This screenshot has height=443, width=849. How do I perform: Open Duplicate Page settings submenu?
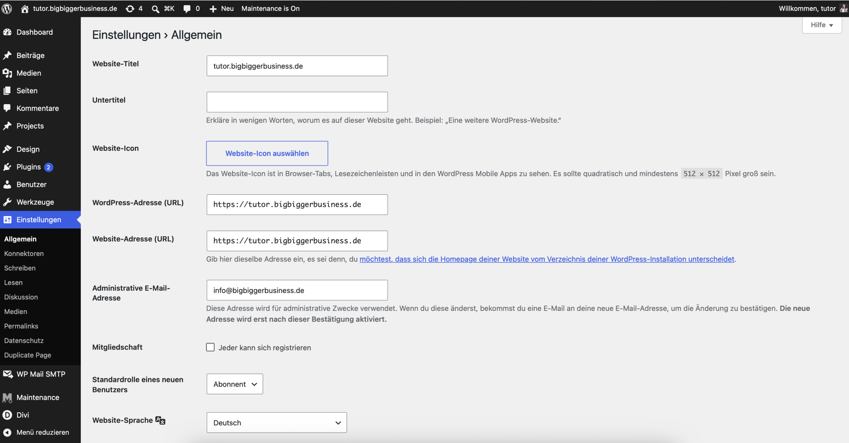click(28, 355)
